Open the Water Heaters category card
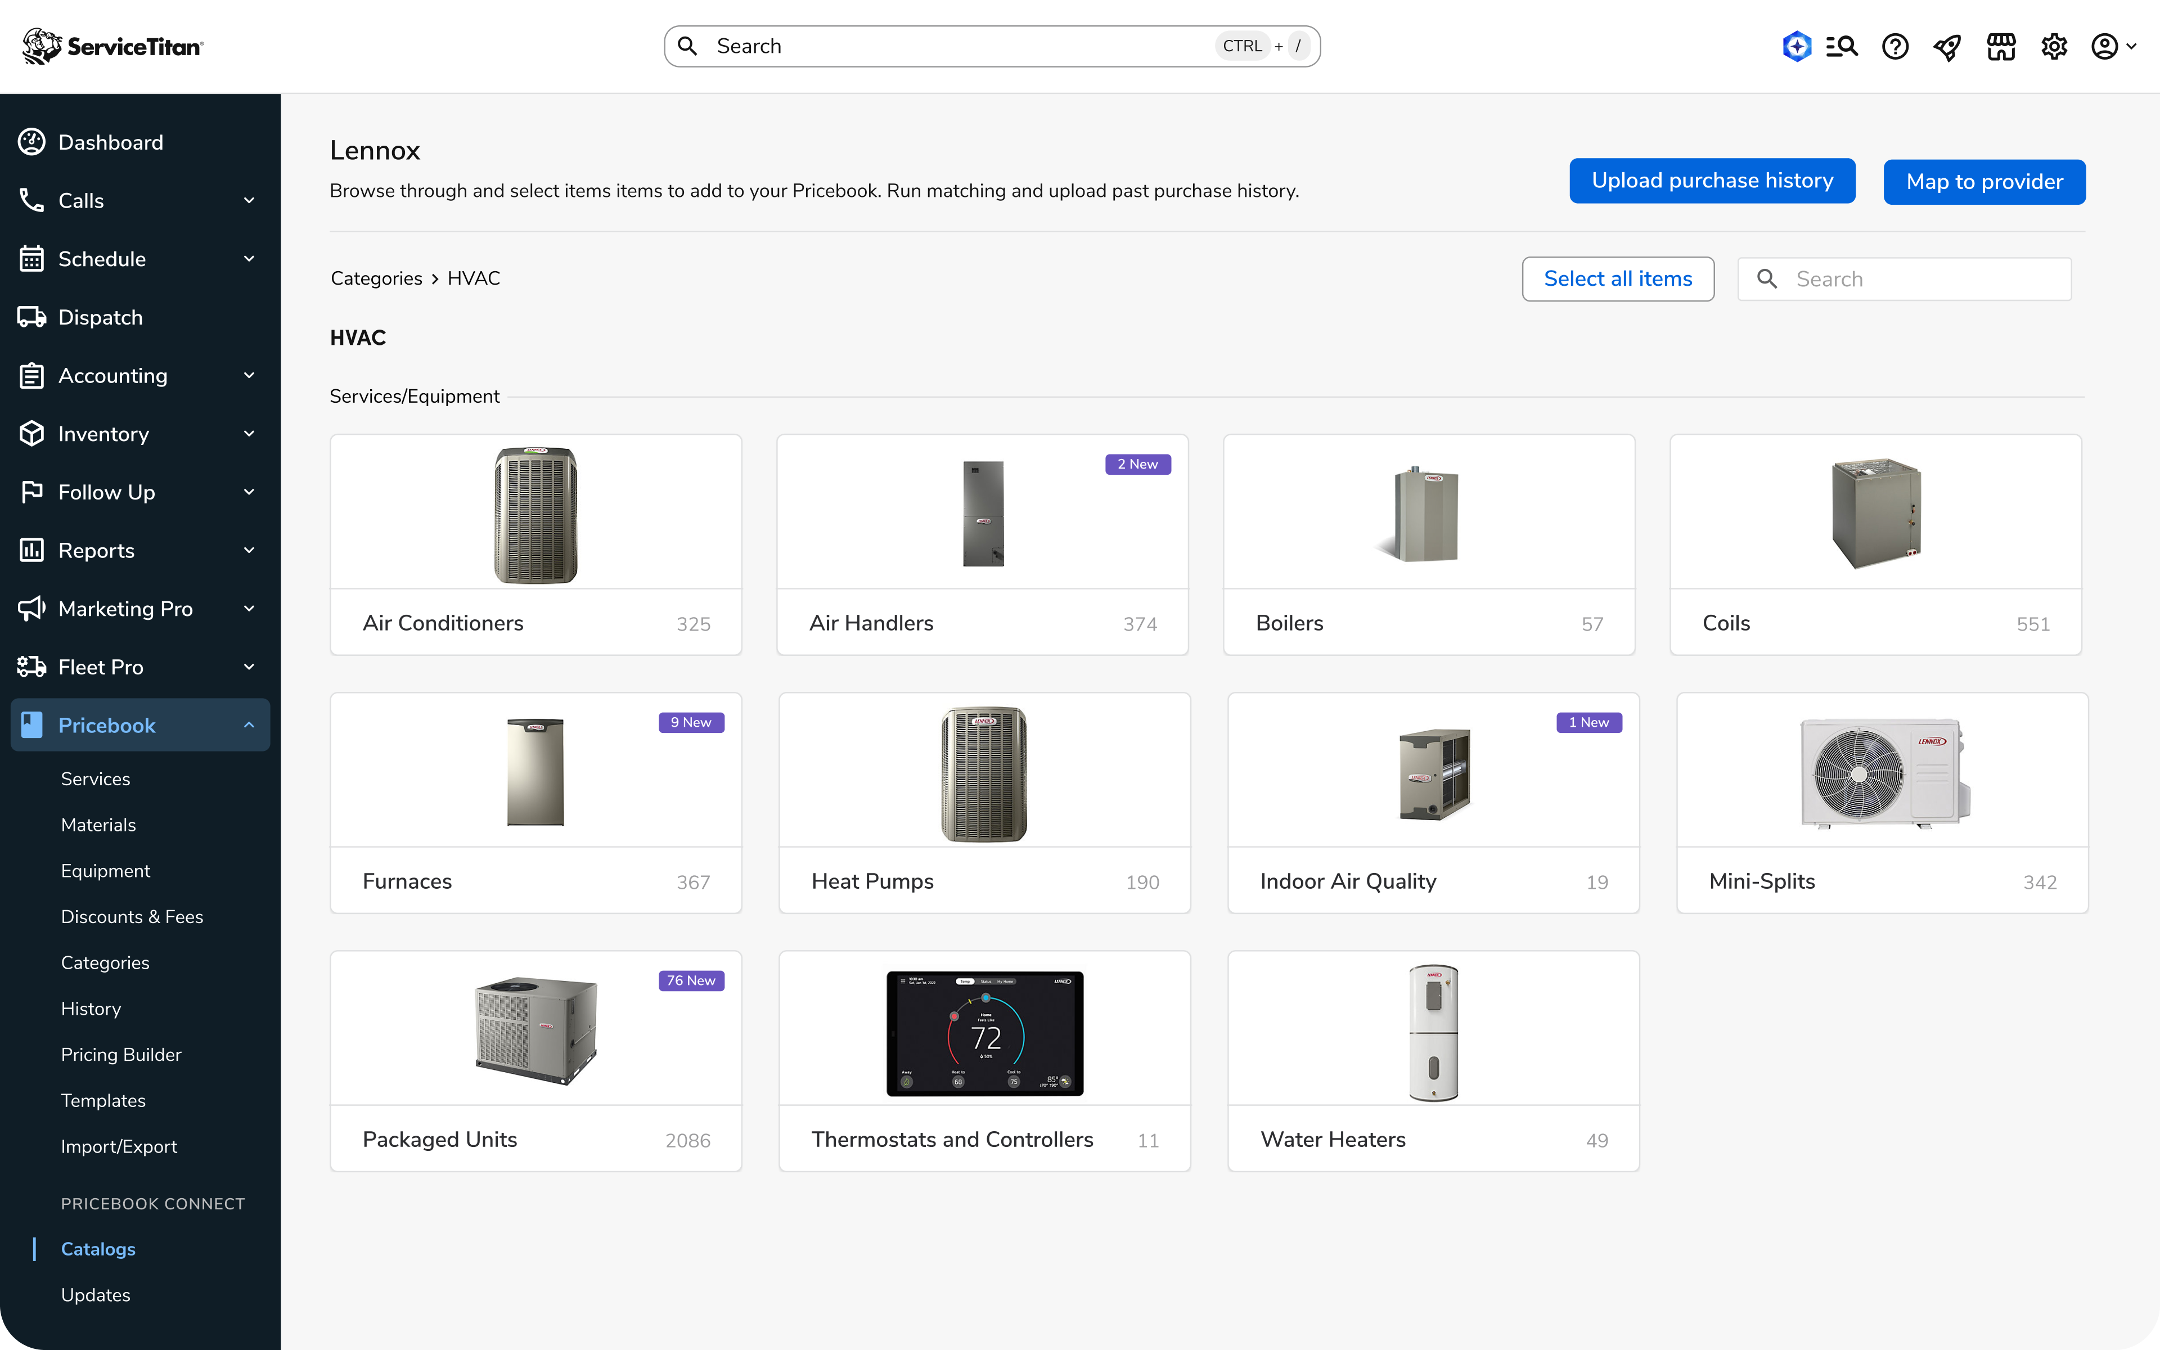 [x=1433, y=1061]
